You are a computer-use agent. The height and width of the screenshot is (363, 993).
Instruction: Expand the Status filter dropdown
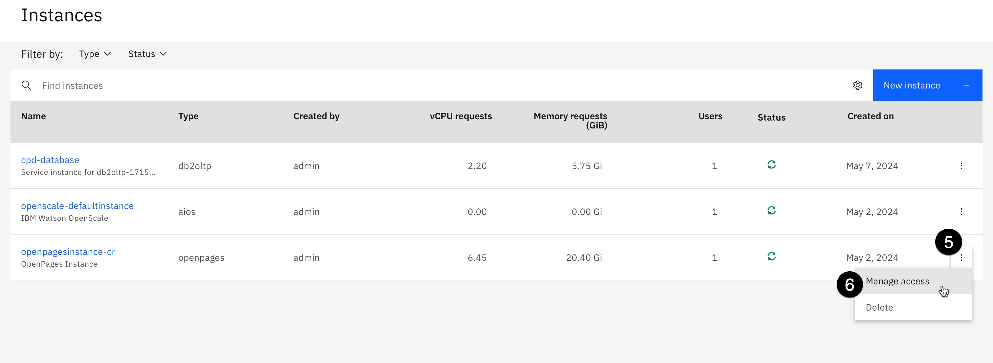pyautogui.click(x=147, y=54)
